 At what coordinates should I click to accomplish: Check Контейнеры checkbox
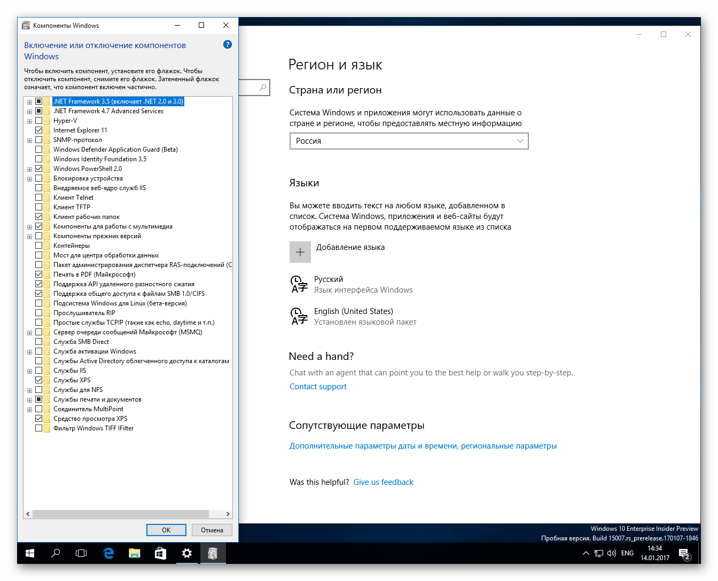coord(38,246)
